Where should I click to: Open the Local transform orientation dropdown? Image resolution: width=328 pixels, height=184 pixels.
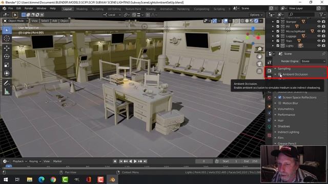click(112, 15)
